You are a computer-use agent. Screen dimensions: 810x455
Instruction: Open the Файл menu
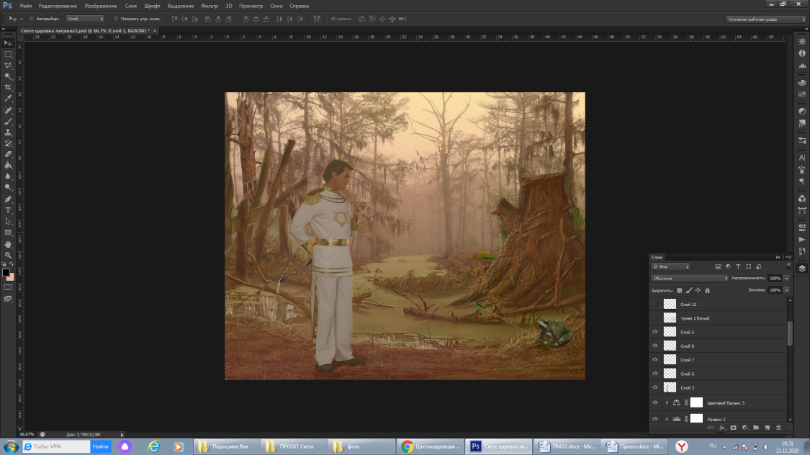[x=25, y=6]
